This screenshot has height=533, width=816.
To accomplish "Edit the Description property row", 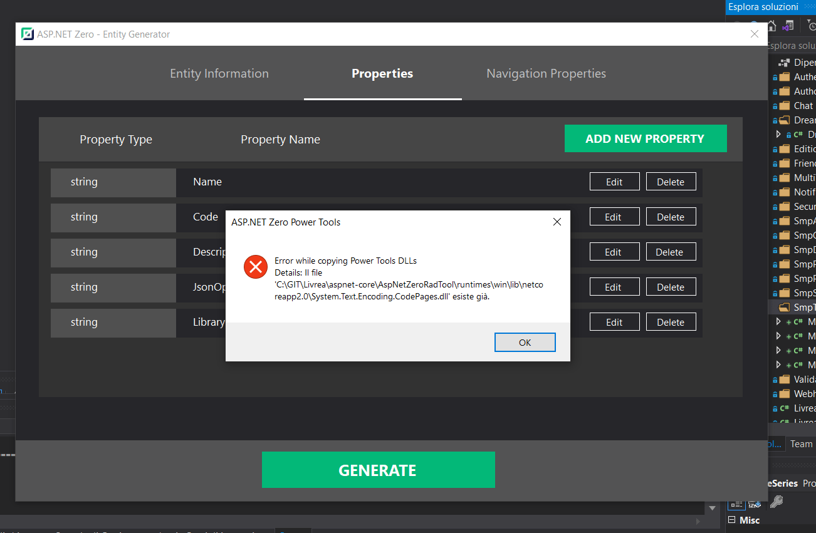I will pyautogui.click(x=614, y=252).
